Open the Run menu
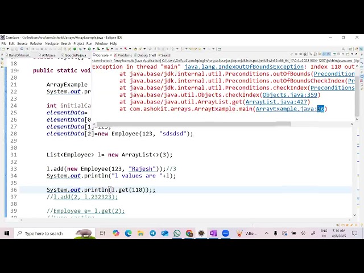Screen dimensions: 364x273 pos(89,43)
